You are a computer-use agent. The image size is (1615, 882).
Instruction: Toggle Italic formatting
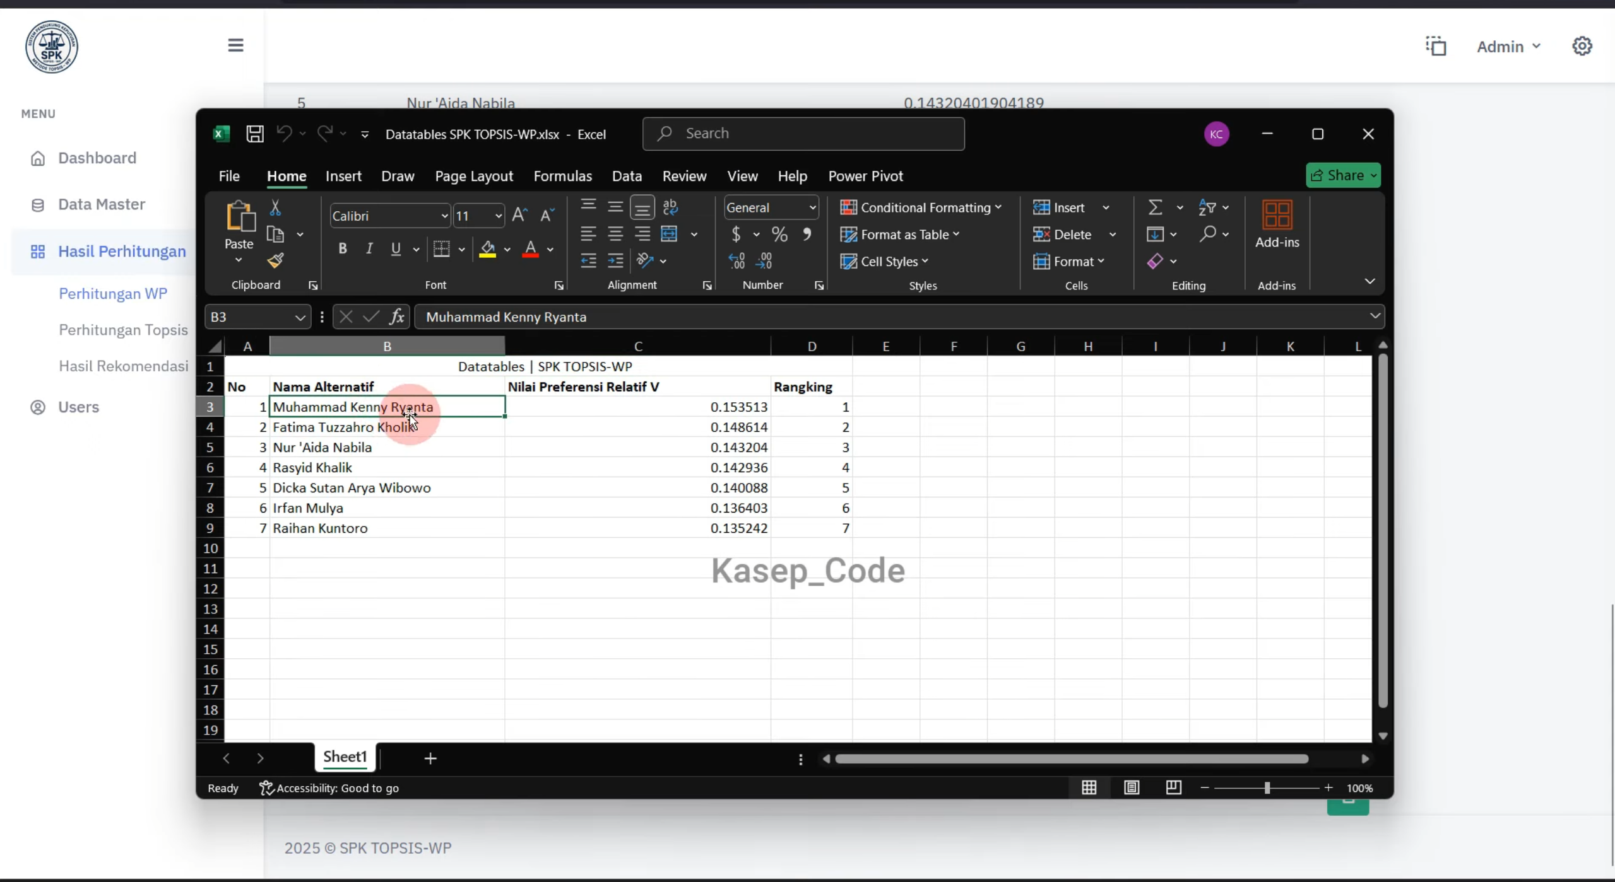coord(369,249)
